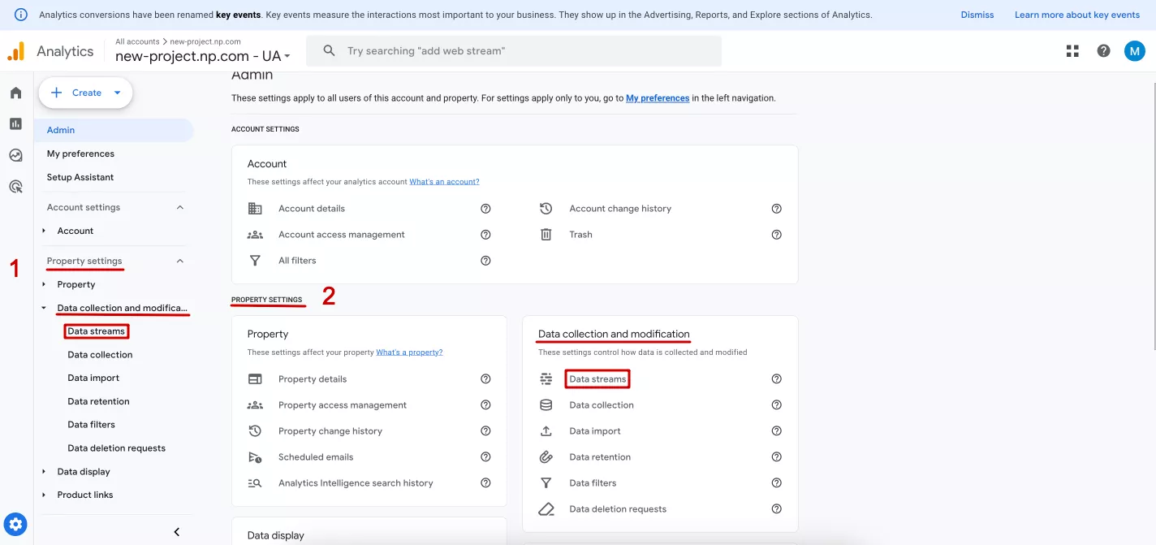The width and height of the screenshot is (1156, 545).
Task: Click the help icon beside Account details
Action: pyautogui.click(x=485, y=209)
